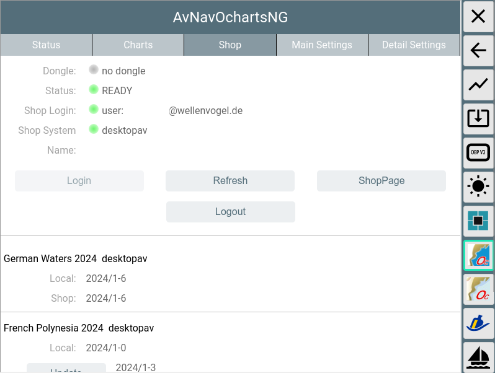Click the Login button
The width and height of the screenshot is (495, 373).
pyautogui.click(x=79, y=181)
